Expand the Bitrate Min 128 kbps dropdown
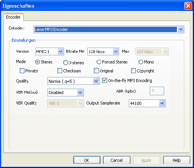This screenshot has height=168, width=194. 103,51
